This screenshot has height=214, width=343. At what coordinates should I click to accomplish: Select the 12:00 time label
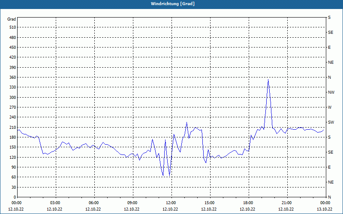(x=171, y=203)
